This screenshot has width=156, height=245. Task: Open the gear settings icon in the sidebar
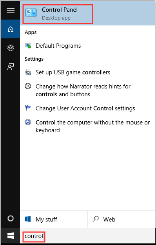(x=11, y=48)
